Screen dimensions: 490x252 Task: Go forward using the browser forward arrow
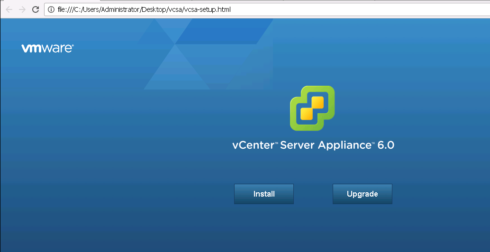(x=22, y=9)
